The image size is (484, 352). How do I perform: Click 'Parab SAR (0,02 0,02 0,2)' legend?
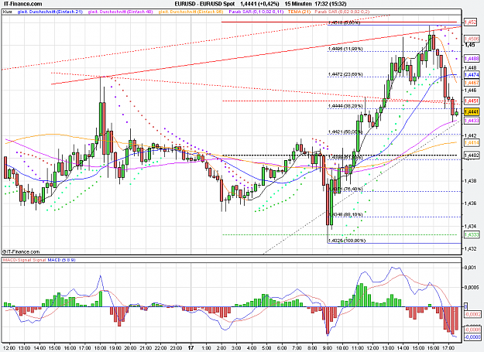(x=342, y=12)
